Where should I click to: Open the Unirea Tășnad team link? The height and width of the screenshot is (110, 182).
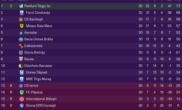37,72
